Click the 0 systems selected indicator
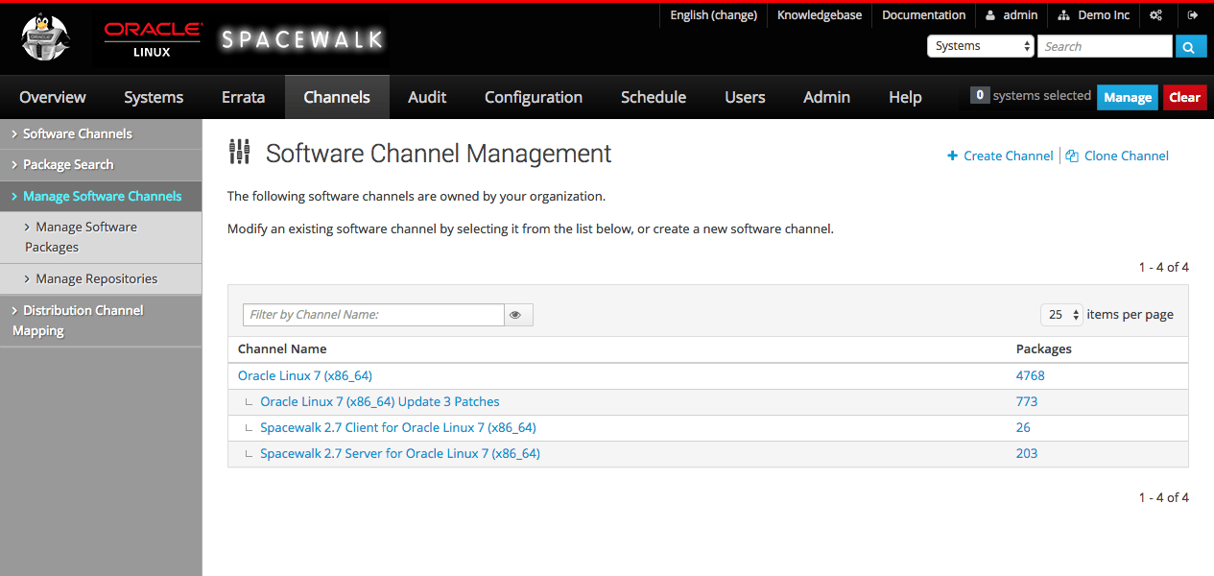Viewport: 1214px width, 576px height. [x=1031, y=95]
